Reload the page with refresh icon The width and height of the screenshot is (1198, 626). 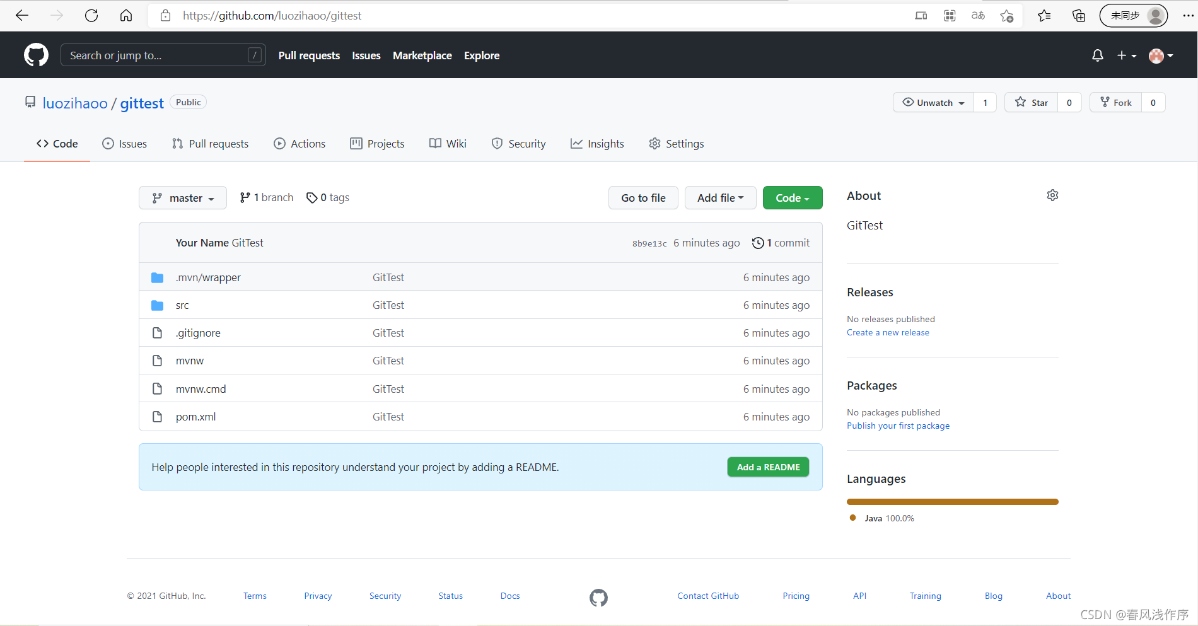(x=91, y=16)
